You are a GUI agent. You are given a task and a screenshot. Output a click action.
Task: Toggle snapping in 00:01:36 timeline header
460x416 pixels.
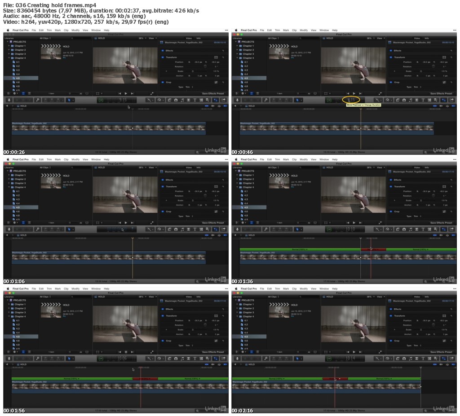[454, 235]
